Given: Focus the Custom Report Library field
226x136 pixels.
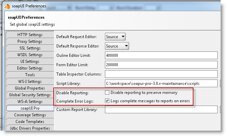Looking at the screenshot, I should click(161, 109).
